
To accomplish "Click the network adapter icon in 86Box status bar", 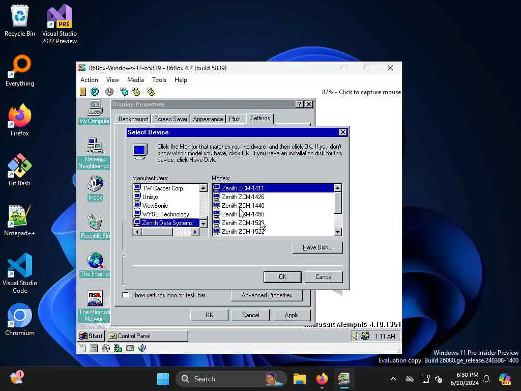I will click(118, 348).
